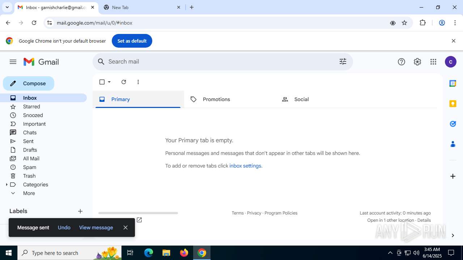Open storage manage external link icon

[139, 220]
